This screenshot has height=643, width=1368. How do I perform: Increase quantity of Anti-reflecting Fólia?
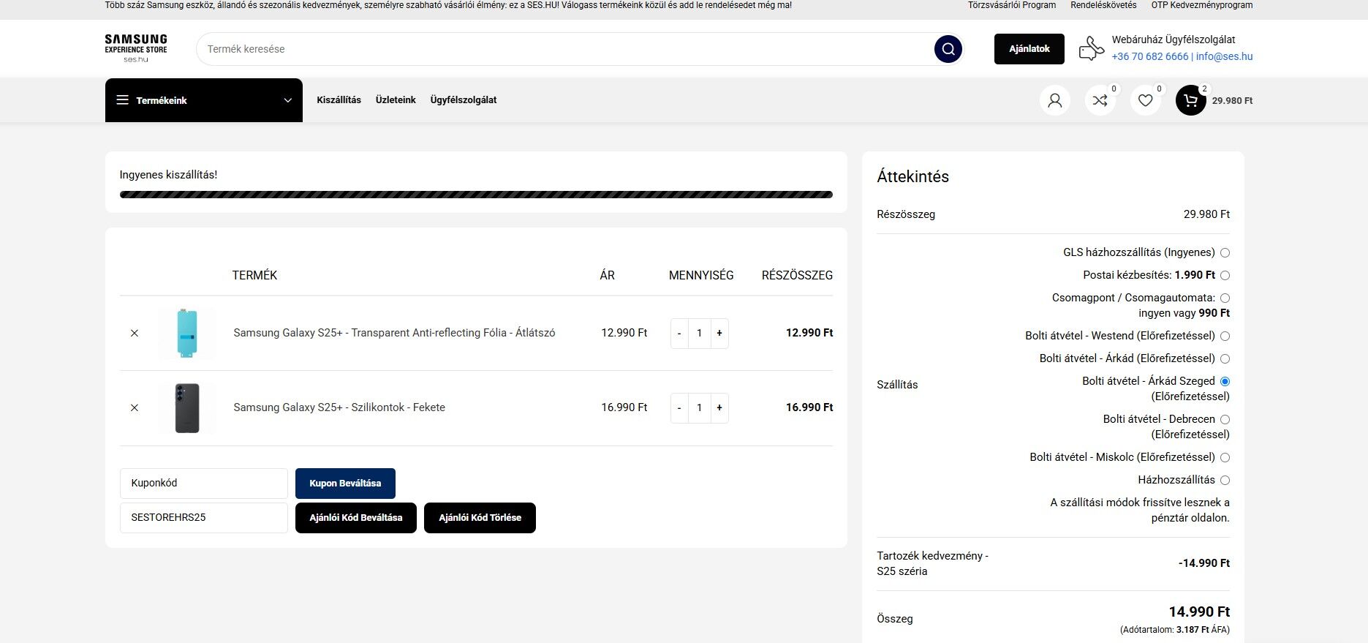click(x=719, y=333)
